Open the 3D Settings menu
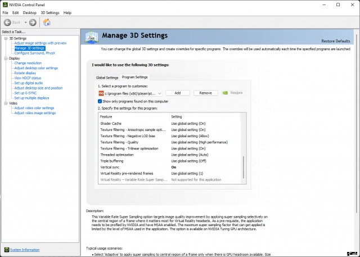Viewport: 360px width, 257px height. 50,12
